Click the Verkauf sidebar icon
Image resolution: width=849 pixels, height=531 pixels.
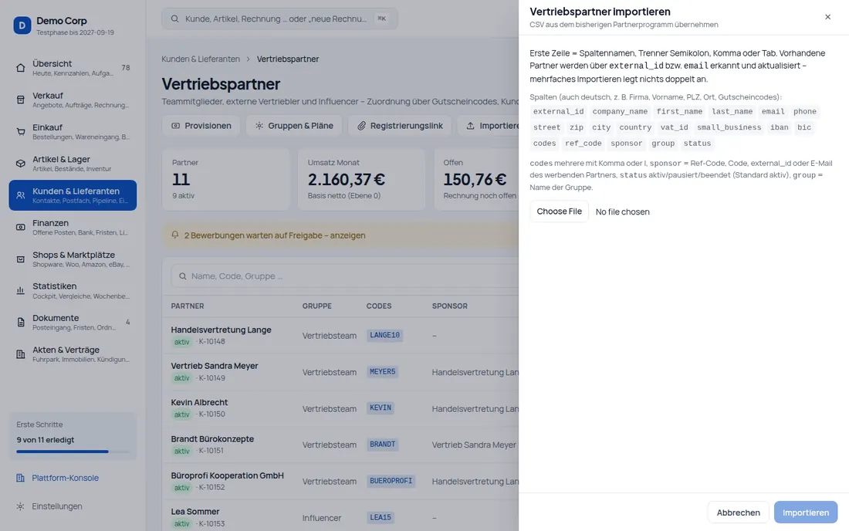coord(21,100)
